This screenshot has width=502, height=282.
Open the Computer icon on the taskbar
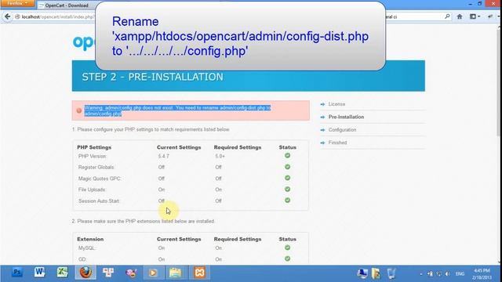[x=362, y=273]
